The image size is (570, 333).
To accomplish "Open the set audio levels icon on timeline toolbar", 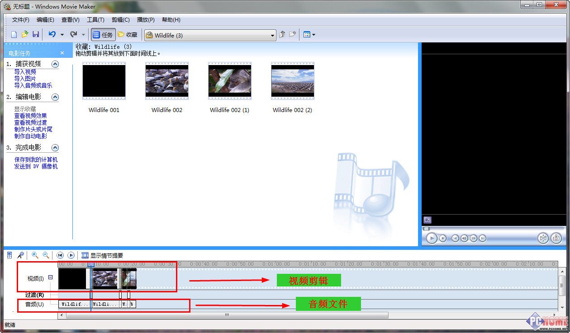I will pos(9,255).
